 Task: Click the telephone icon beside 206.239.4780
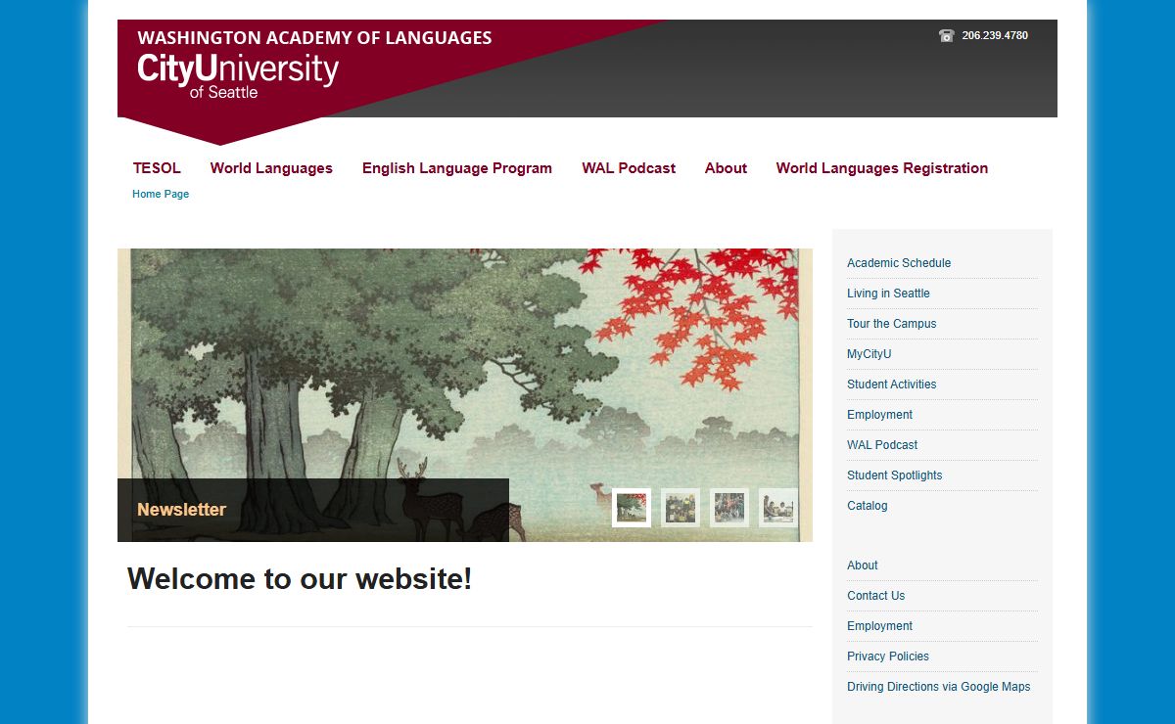pos(946,36)
